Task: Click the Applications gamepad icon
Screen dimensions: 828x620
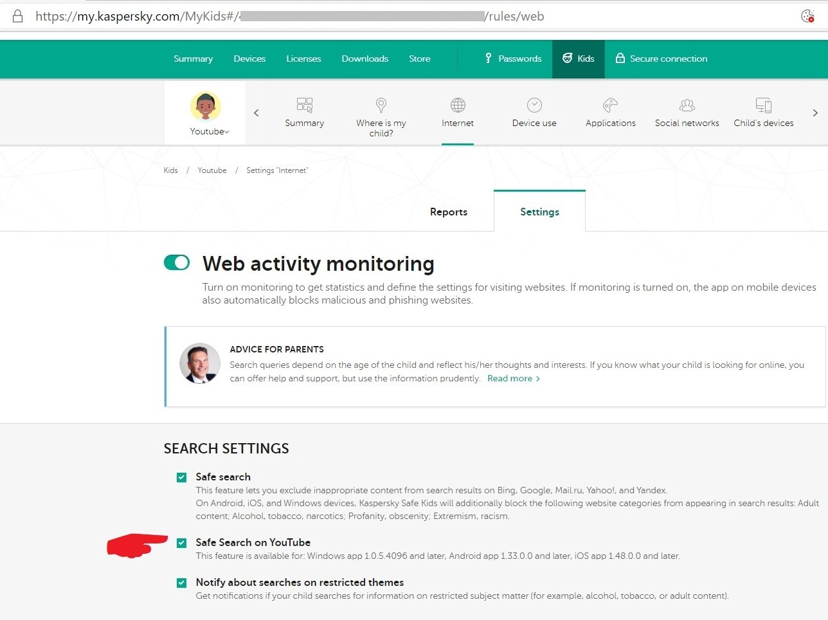Action: coord(611,105)
